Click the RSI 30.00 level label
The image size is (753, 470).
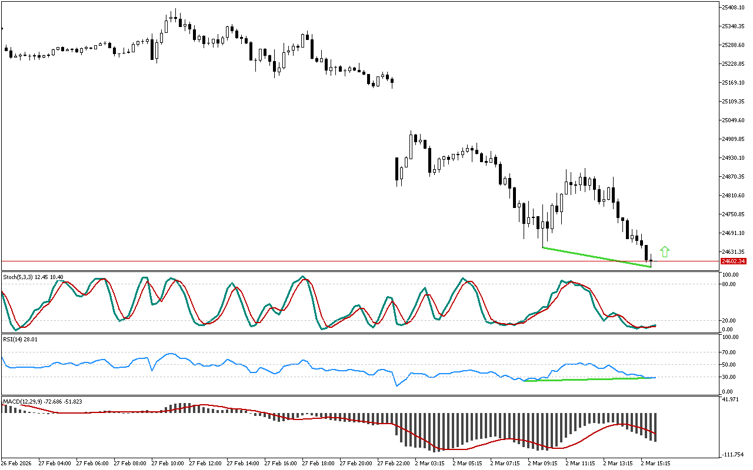730,377
